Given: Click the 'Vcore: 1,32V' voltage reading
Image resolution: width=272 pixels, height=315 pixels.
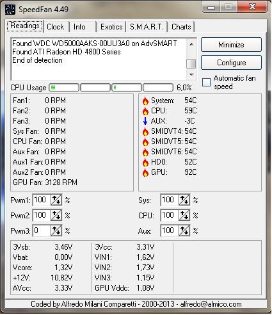Looking at the screenshot, I should (x=43, y=268).
